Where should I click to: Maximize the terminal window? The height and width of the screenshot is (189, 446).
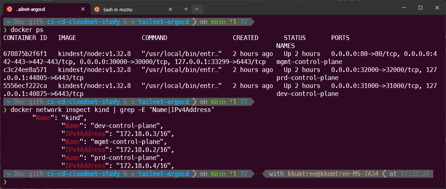tap(420, 7)
